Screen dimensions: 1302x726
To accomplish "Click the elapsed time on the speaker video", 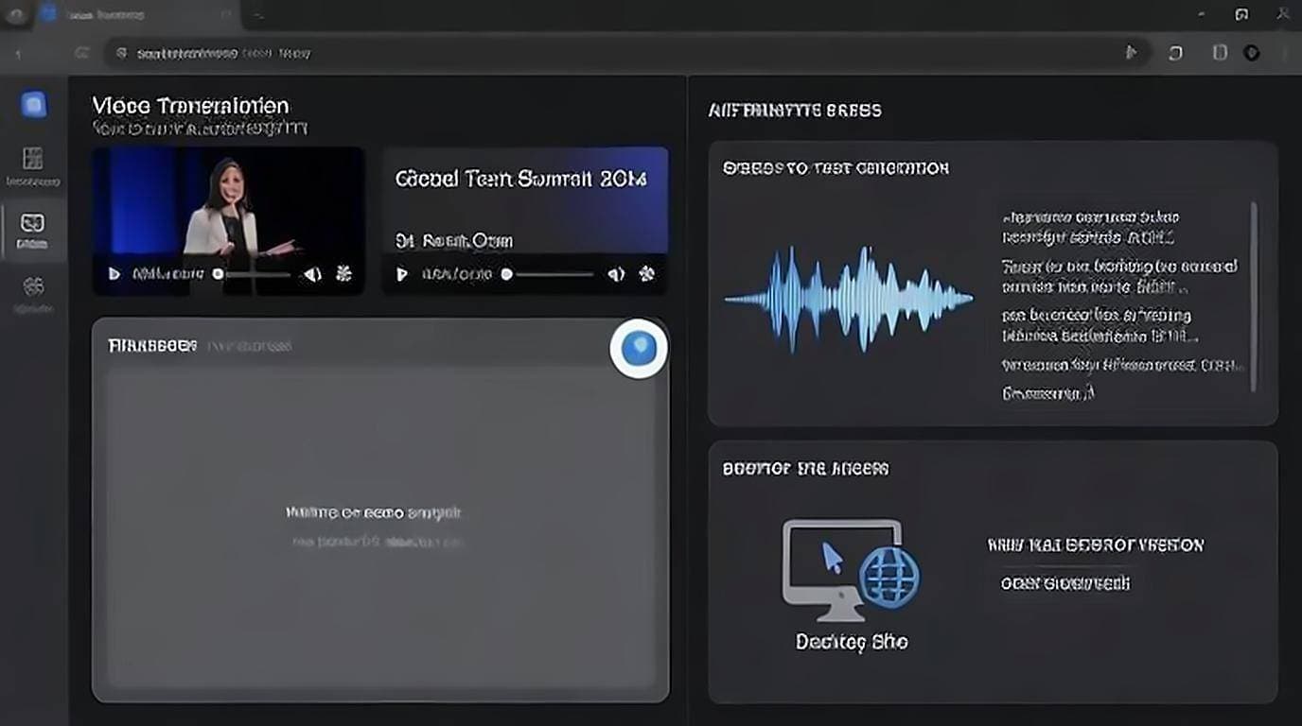I will click(167, 274).
